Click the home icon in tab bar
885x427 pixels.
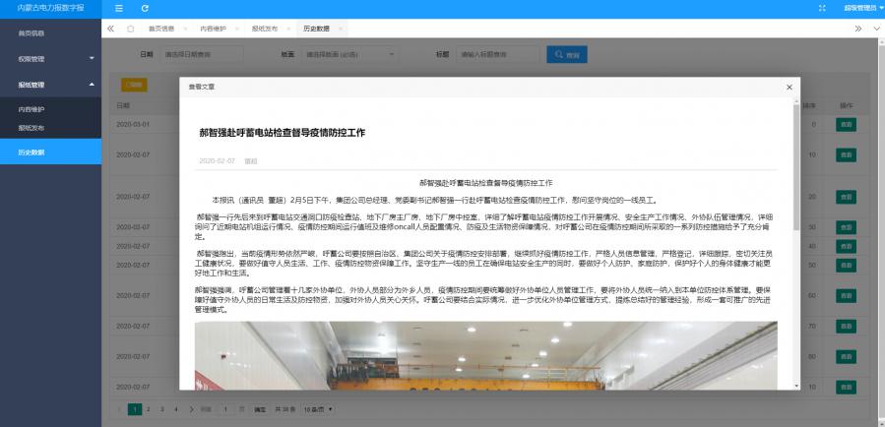pos(131,29)
